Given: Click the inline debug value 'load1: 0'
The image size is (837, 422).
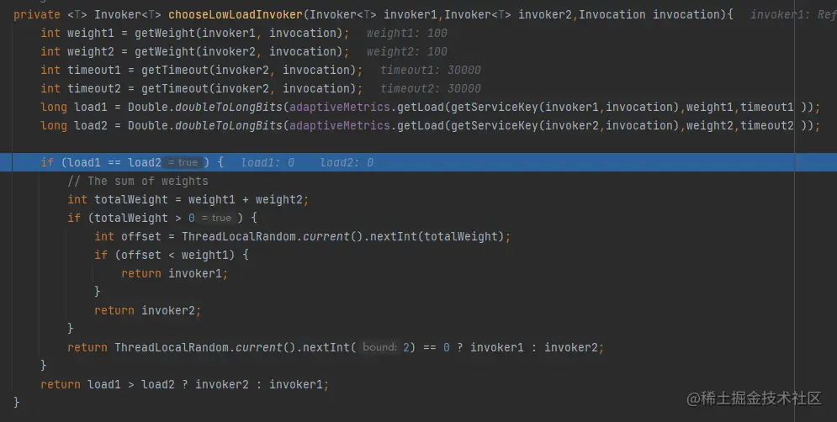Looking at the screenshot, I should coord(268,162).
